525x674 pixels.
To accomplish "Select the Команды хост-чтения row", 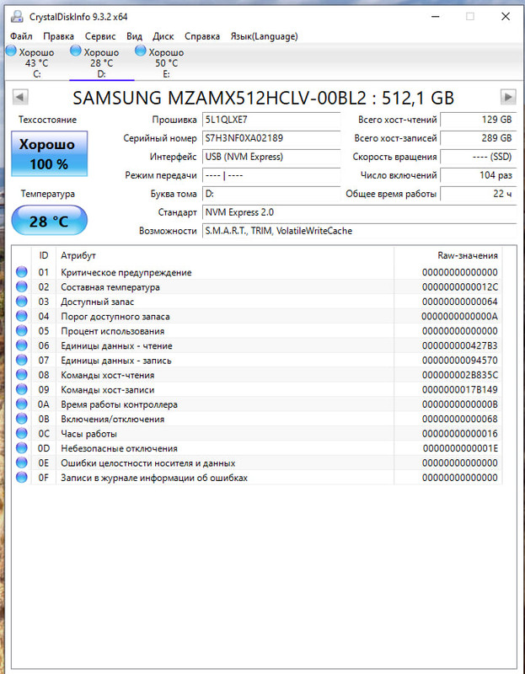I will (x=258, y=375).
